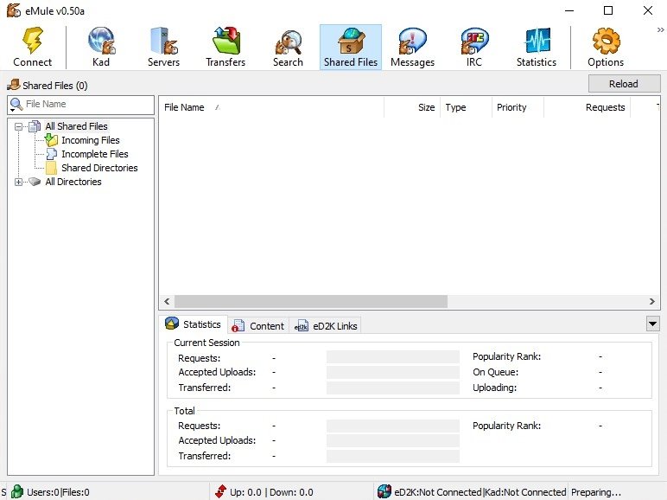The height and width of the screenshot is (500, 667).
Task: Collapse the details panel with down arrow
Action: click(652, 324)
